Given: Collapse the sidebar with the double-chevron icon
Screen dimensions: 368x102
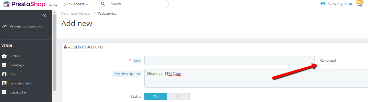Looking at the screenshot, I should pos(44,15).
